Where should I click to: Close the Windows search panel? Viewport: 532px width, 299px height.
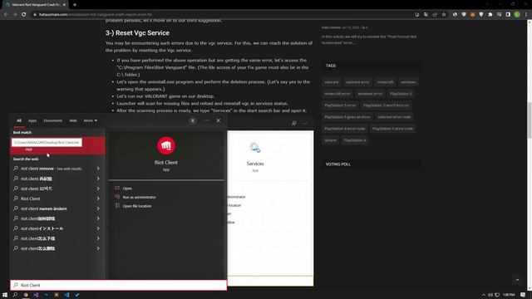click(x=219, y=120)
